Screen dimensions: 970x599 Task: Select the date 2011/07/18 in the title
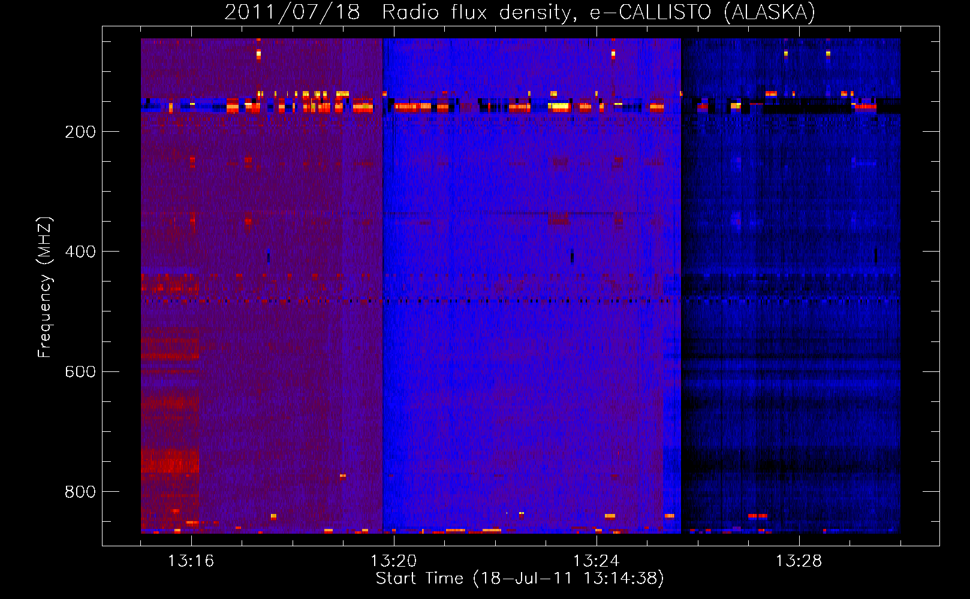(292, 12)
